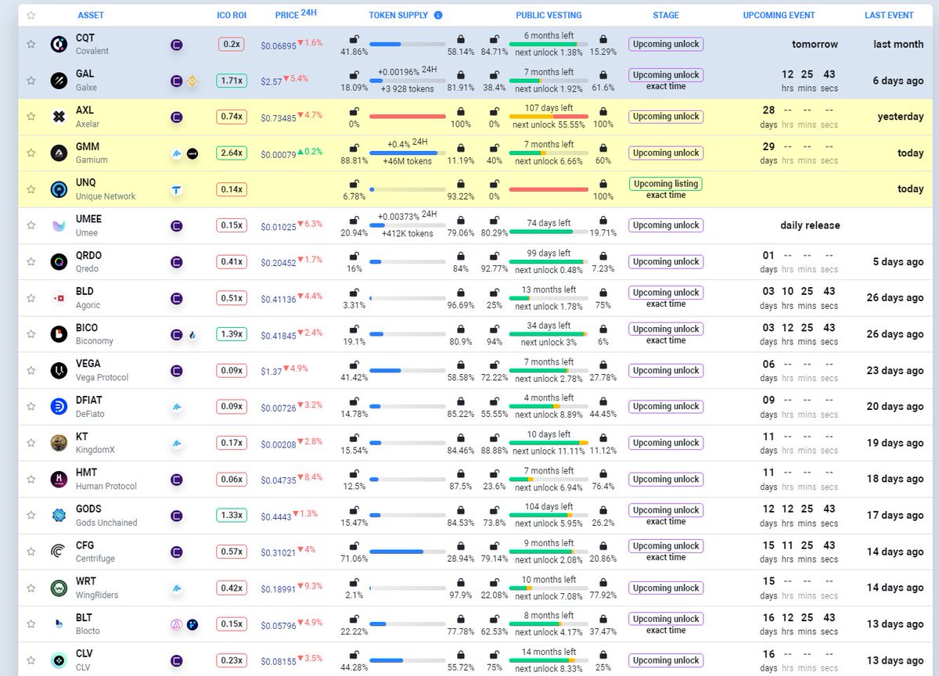Click the $1.37 price for VEGA
The image size is (939, 676).
click(271, 371)
